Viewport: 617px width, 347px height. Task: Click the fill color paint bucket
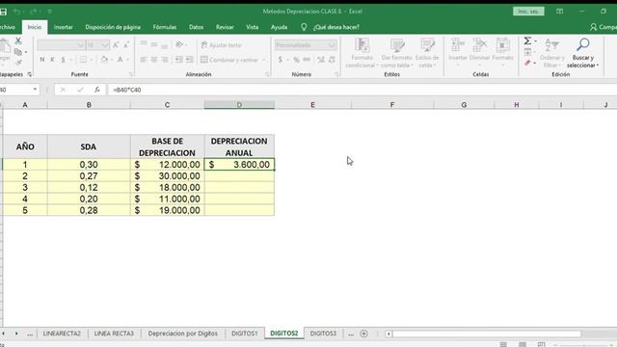(x=104, y=60)
